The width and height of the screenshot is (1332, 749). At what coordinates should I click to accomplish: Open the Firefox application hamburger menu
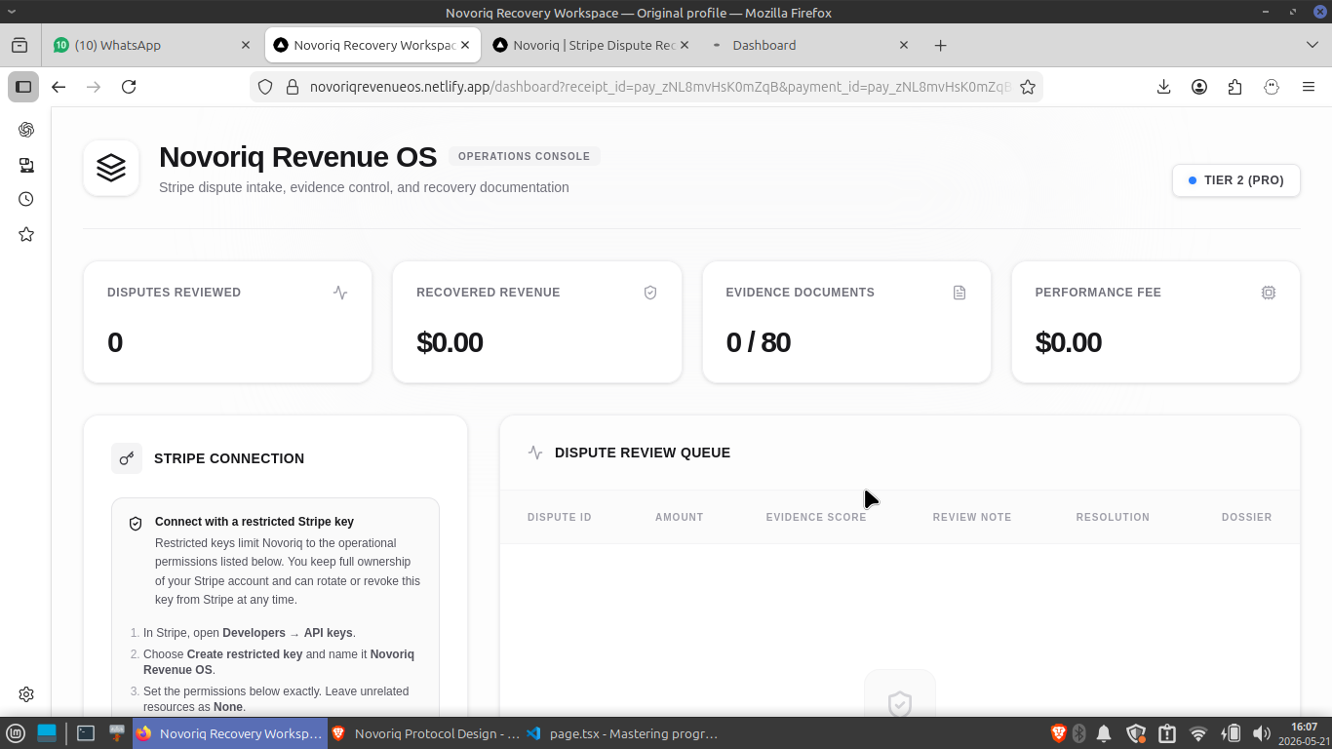[x=1309, y=87]
